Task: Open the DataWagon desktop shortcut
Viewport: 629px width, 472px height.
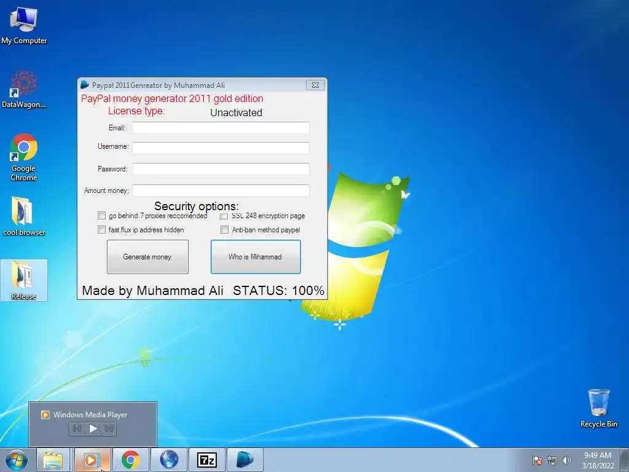Action: pos(24,90)
